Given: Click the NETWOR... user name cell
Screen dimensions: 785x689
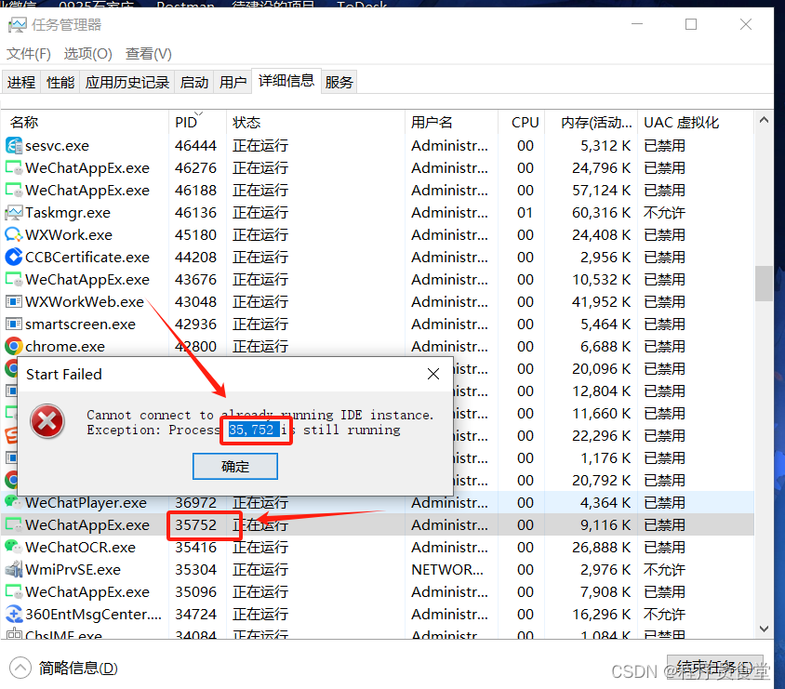Looking at the screenshot, I should click(447, 569).
